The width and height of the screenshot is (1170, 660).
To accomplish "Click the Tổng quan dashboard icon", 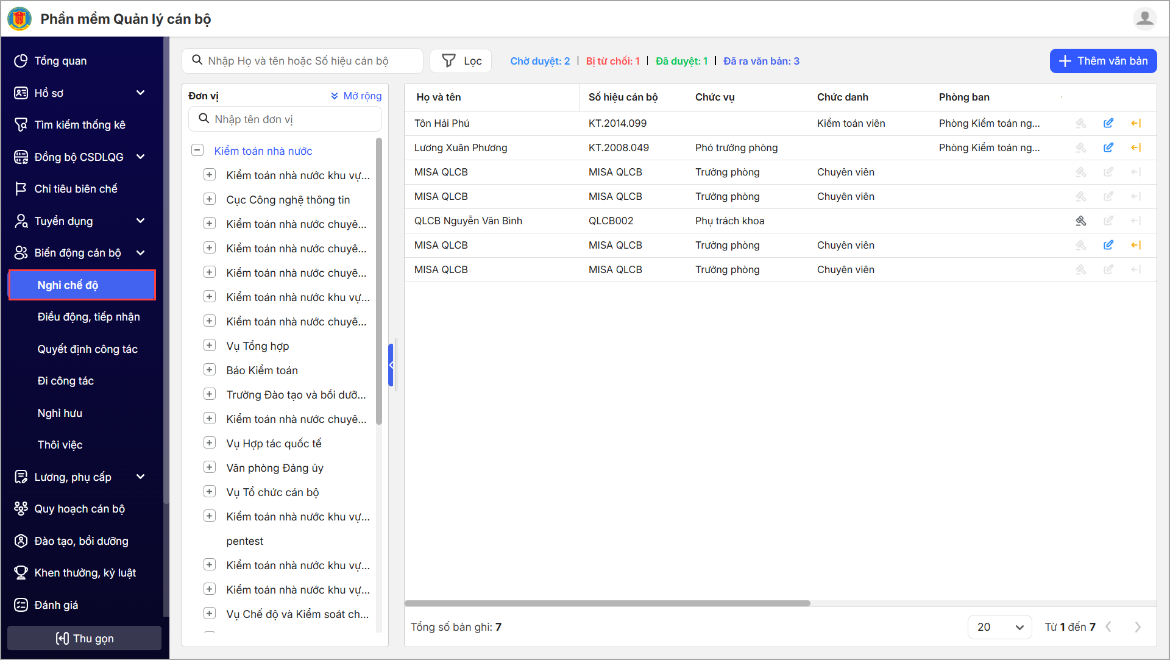I will click(x=21, y=61).
